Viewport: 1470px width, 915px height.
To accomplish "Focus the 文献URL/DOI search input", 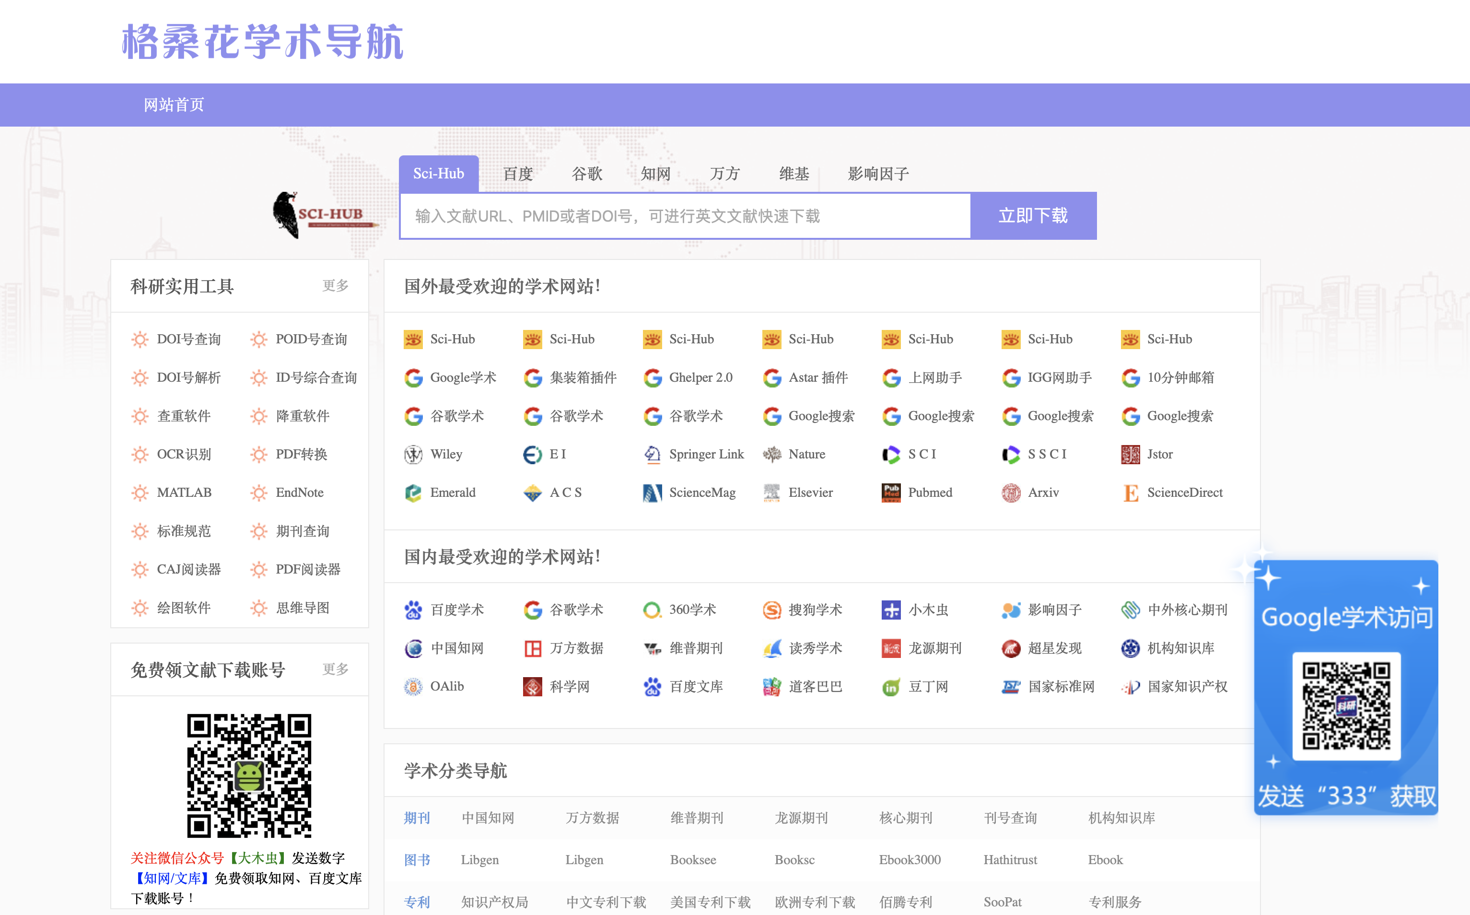I will coord(686,216).
